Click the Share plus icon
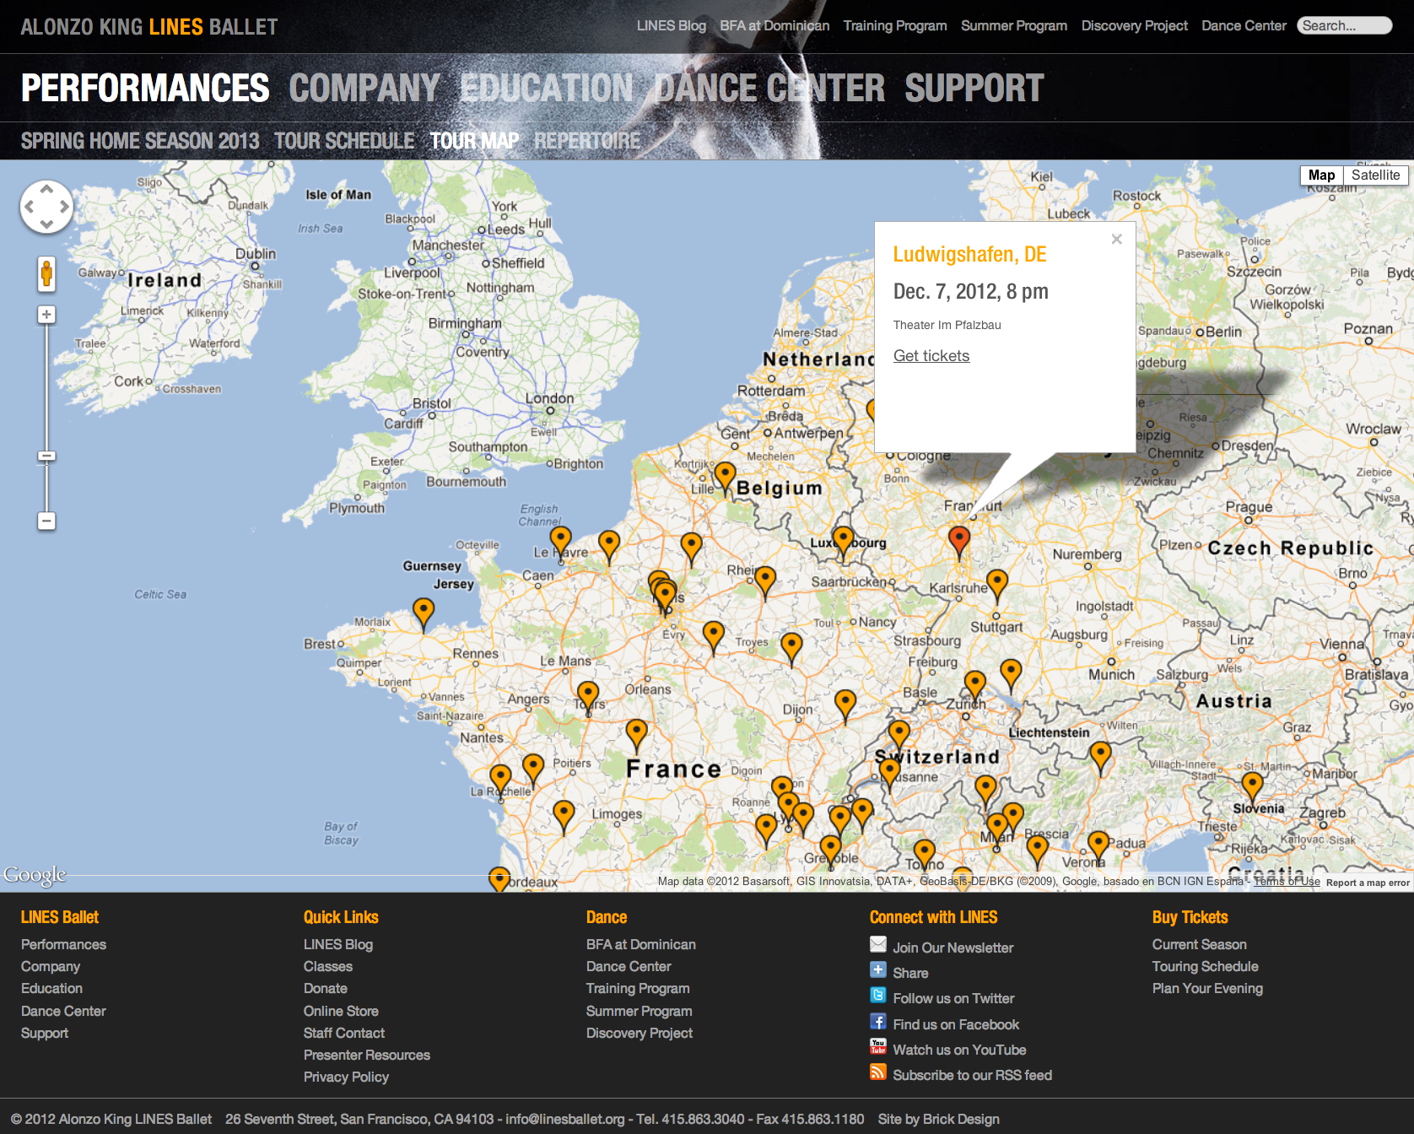1414x1134 pixels. pos(878,969)
